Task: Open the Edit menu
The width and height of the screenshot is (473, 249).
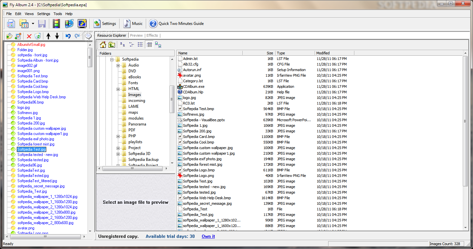Action: coord(18,14)
